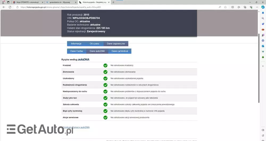266x141 pixels.
Task: Select the Oś czasu tab
Action: 94,44
